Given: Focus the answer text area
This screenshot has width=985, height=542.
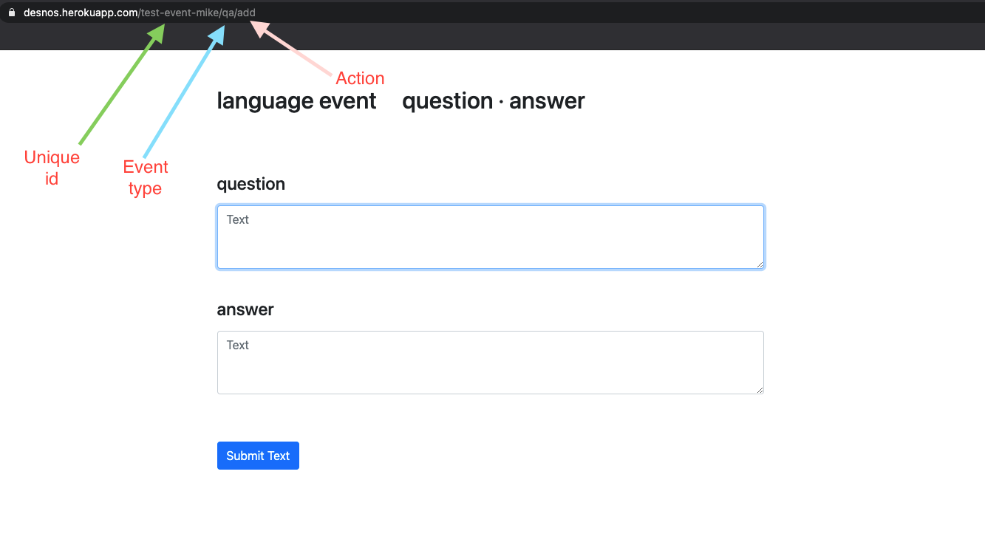Looking at the screenshot, I should 490,363.
